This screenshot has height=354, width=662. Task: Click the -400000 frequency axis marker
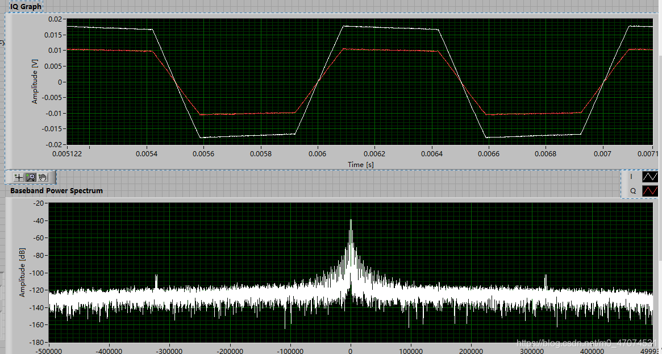tap(109, 351)
